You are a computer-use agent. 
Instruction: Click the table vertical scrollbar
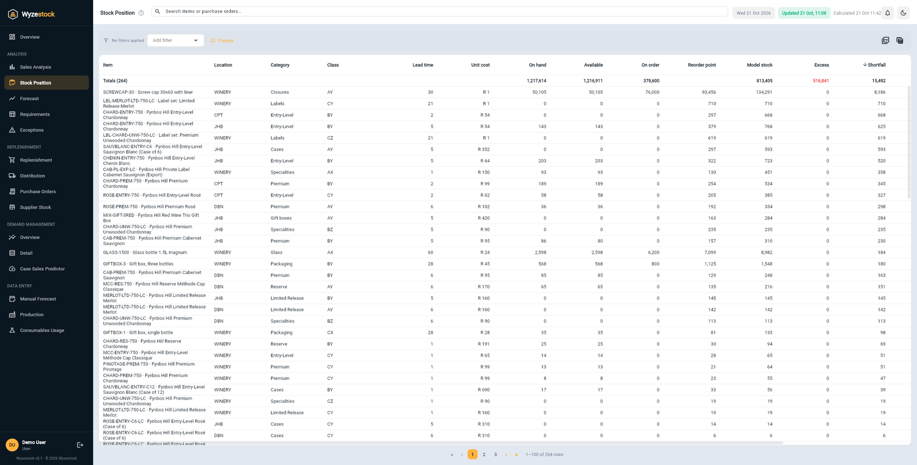pos(909,142)
